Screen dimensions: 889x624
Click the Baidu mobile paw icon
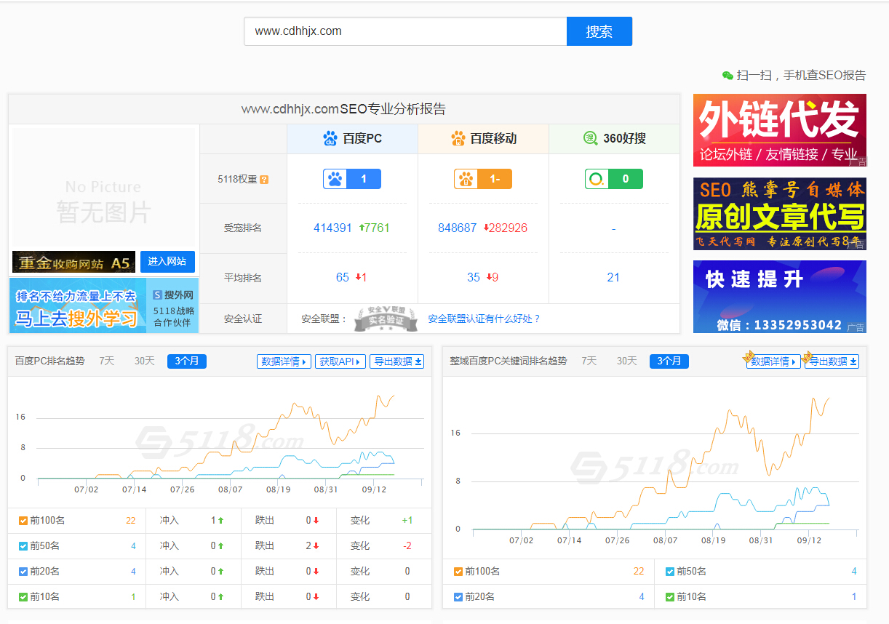click(x=458, y=138)
